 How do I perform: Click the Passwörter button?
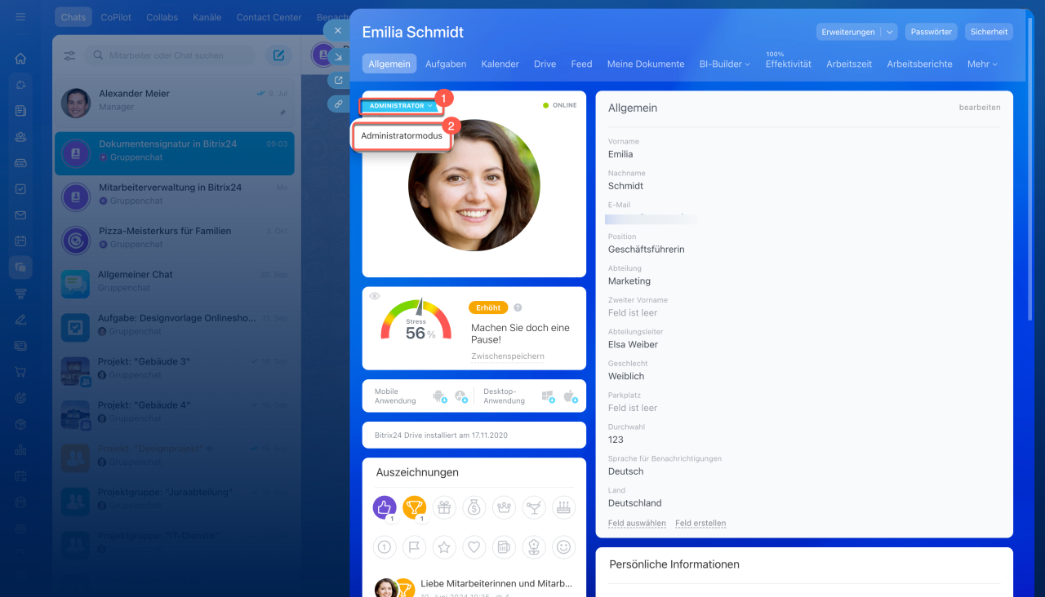(932, 32)
